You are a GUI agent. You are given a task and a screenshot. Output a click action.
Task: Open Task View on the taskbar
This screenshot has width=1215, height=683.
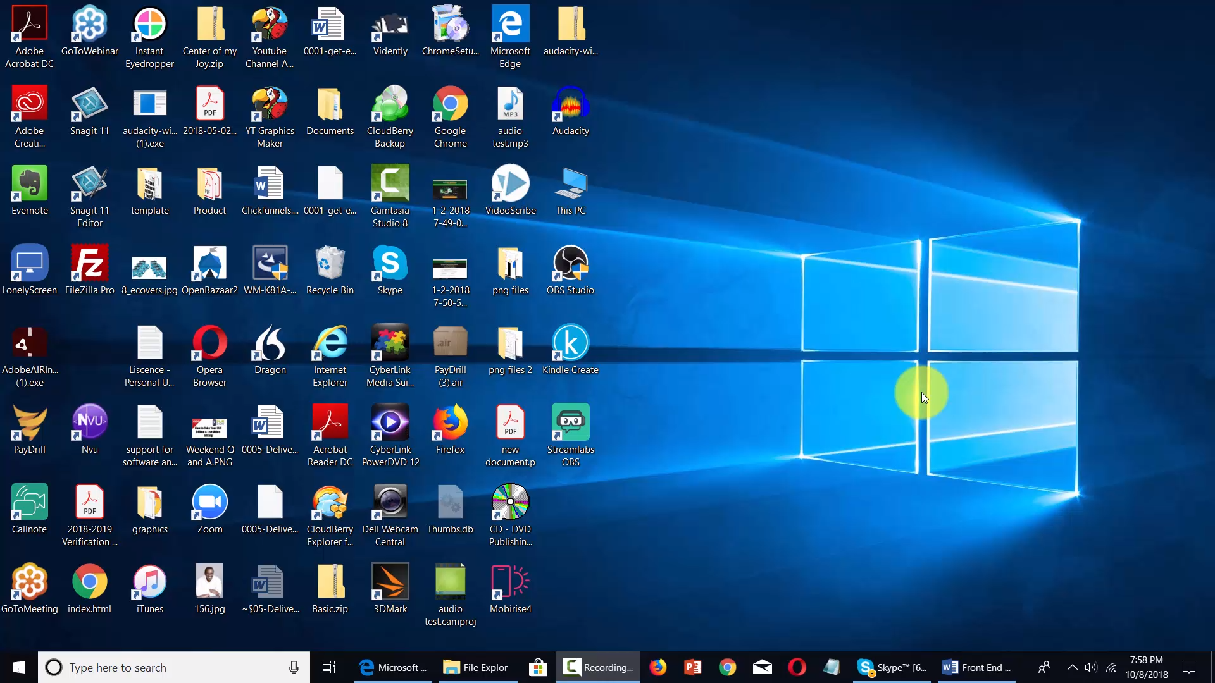[x=329, y=667]
